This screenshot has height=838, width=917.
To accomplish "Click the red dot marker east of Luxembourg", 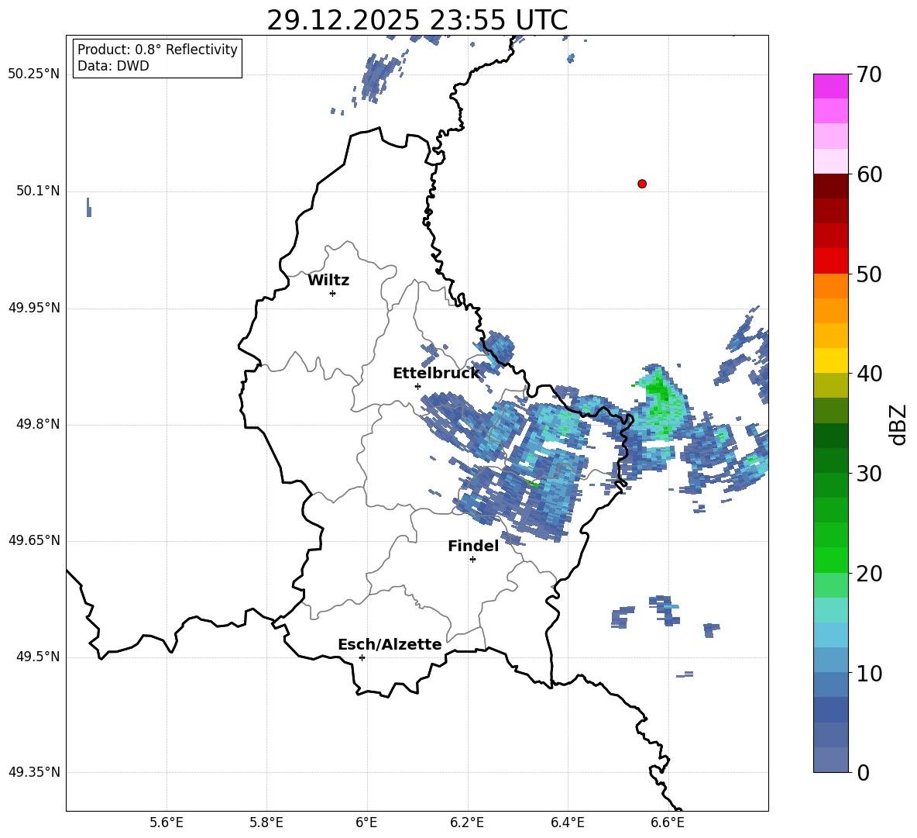I will 642,184.
